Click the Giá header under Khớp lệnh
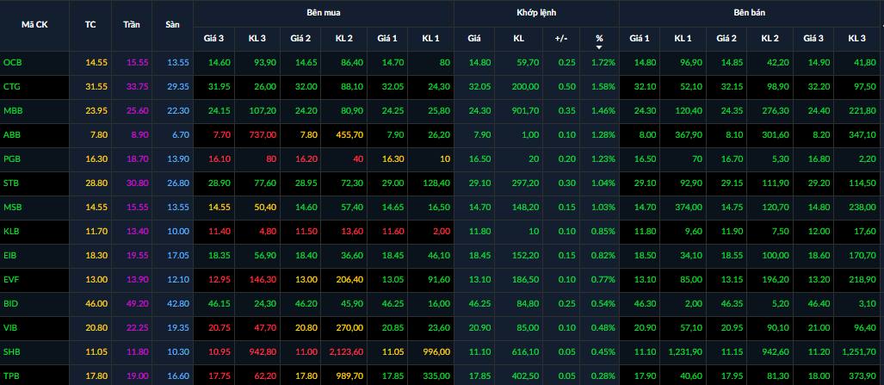Viewport: 884px width, 385px height. click(473, 39)
